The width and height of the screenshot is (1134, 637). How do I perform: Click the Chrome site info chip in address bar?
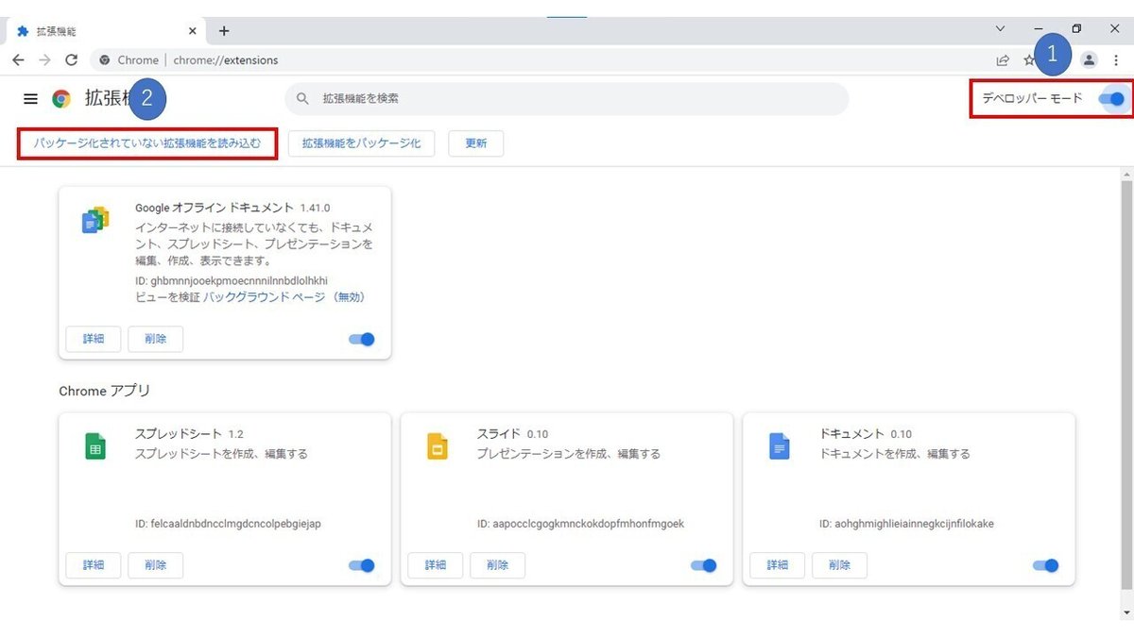129,59
